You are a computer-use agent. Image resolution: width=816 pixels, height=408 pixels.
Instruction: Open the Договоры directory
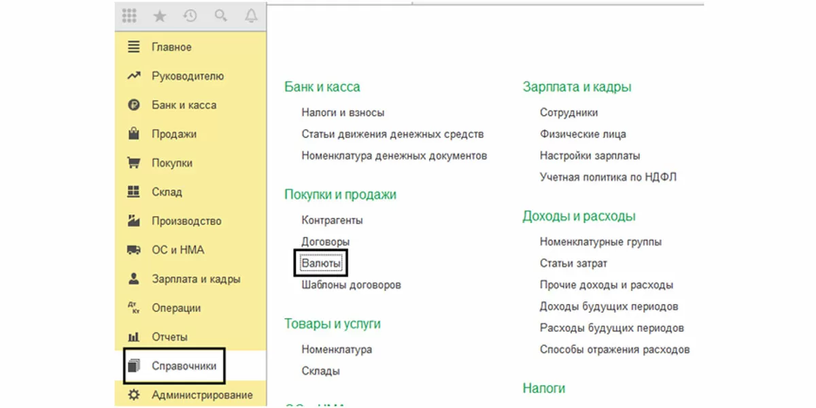click(x=326, y=241)
